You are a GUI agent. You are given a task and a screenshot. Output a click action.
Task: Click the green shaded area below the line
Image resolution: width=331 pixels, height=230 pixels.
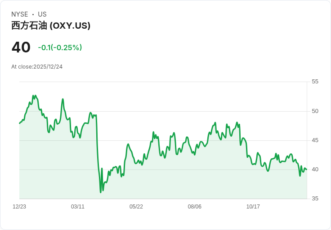click(x=180, y=184)
